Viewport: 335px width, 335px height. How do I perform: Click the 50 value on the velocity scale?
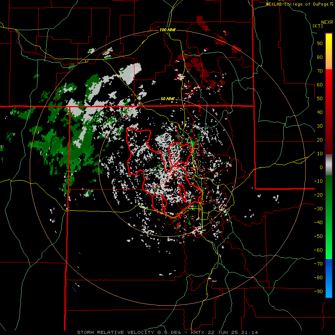320,99
